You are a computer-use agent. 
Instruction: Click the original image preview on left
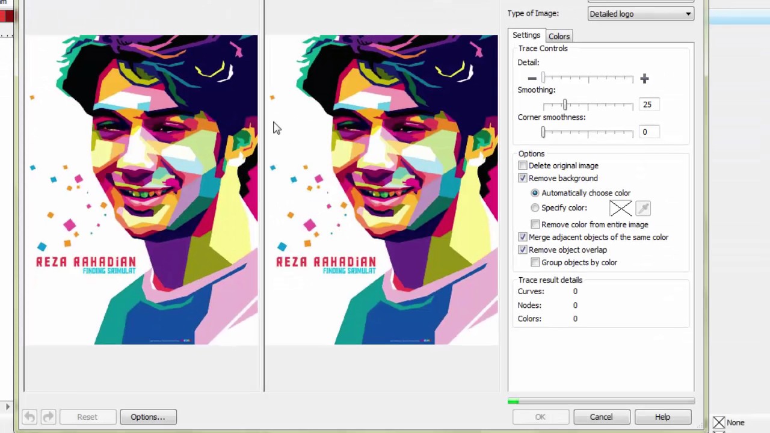141,189
